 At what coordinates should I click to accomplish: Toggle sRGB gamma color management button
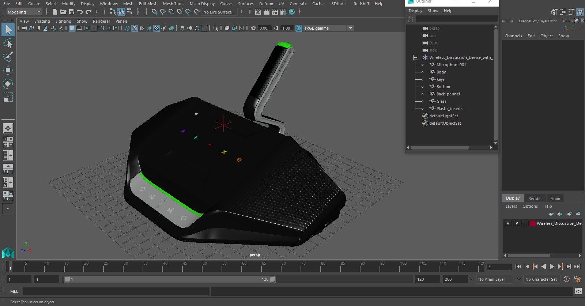tap(299, 28)
